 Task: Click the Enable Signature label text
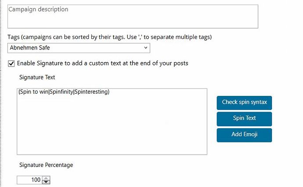pyautogui.click(x=102, y=63)
